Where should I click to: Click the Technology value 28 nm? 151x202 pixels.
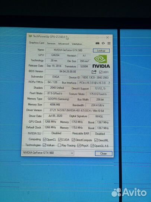pyautogui.click(x=54, y=61)
